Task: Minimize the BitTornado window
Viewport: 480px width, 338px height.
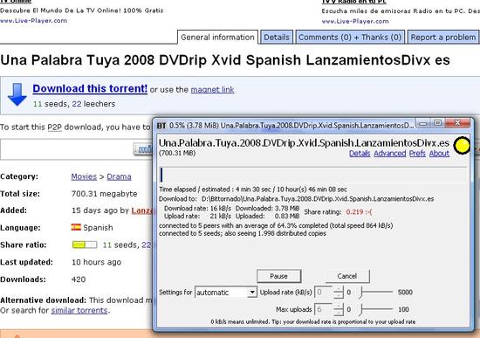Action: [423, 123]
